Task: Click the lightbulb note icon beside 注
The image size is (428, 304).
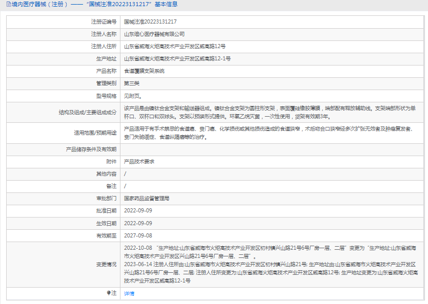Action: click(x=109, y=293)
